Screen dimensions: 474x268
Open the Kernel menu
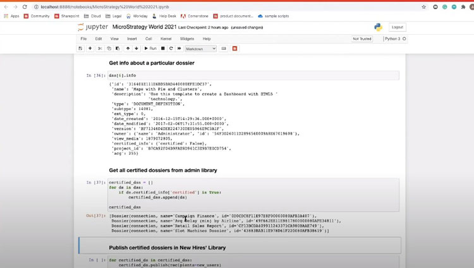pos(166,39)
